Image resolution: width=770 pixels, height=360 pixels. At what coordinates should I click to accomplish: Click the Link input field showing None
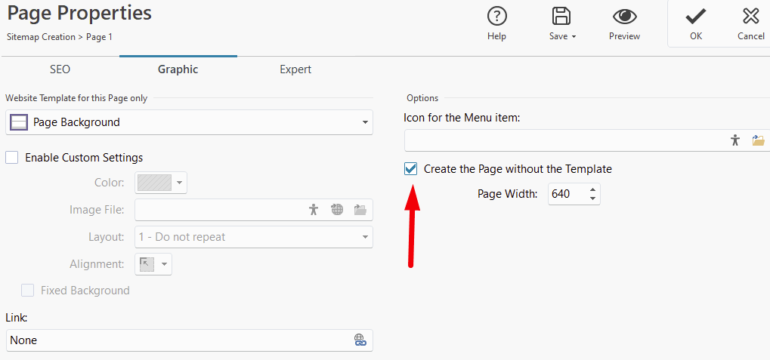(x=189, y=340)
